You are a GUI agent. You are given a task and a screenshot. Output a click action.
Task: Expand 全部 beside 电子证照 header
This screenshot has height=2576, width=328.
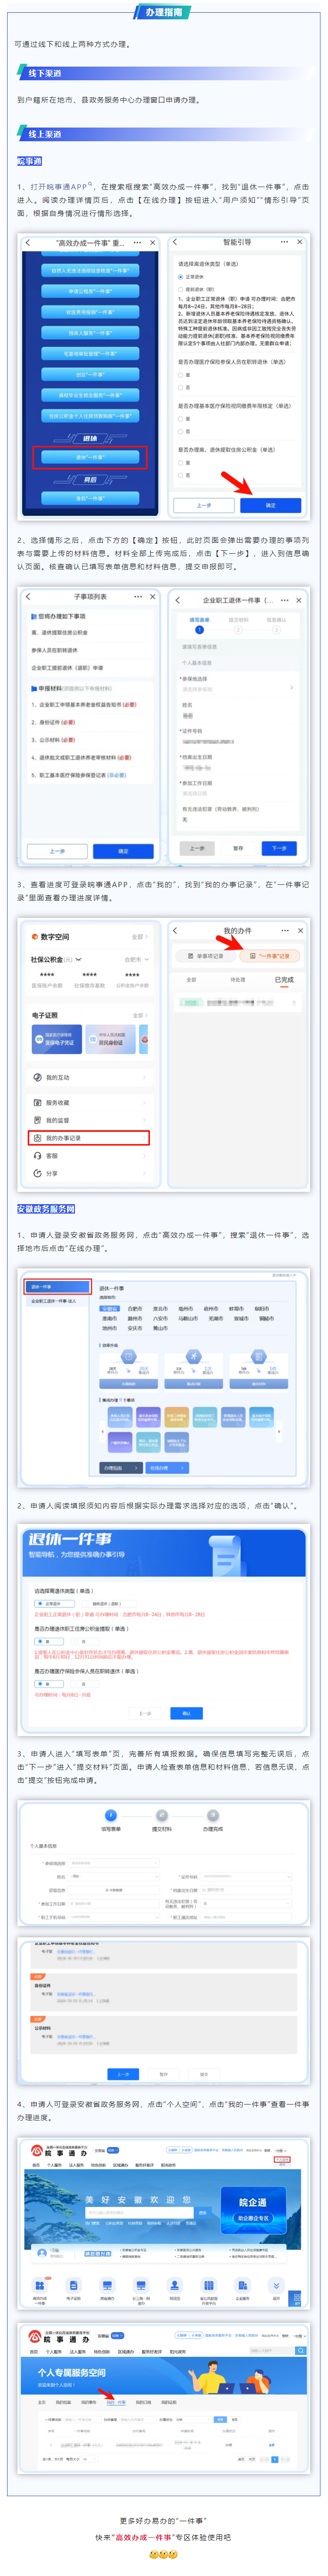[x=139, y=1015]
